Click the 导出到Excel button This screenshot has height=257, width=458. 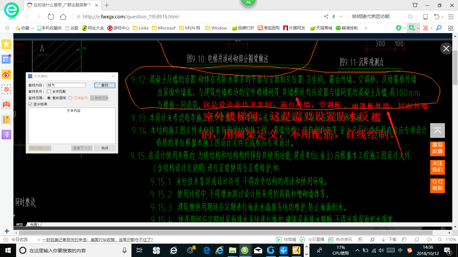(40, 148)
